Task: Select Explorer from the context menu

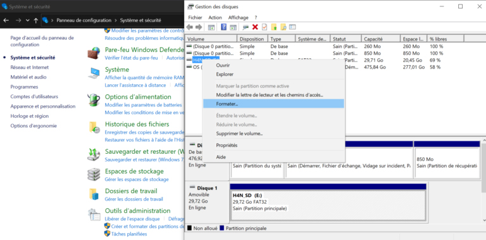Action: coord(273,75)
